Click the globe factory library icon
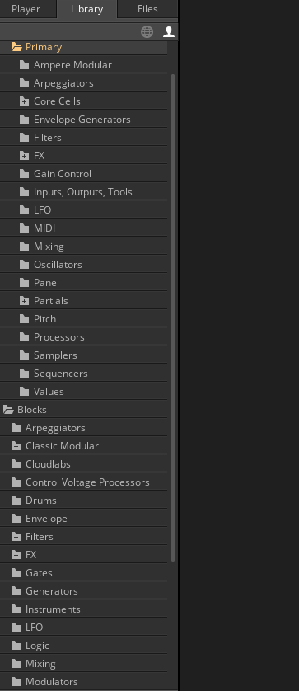This screenshot has width=299, height=691. point(147,31)
